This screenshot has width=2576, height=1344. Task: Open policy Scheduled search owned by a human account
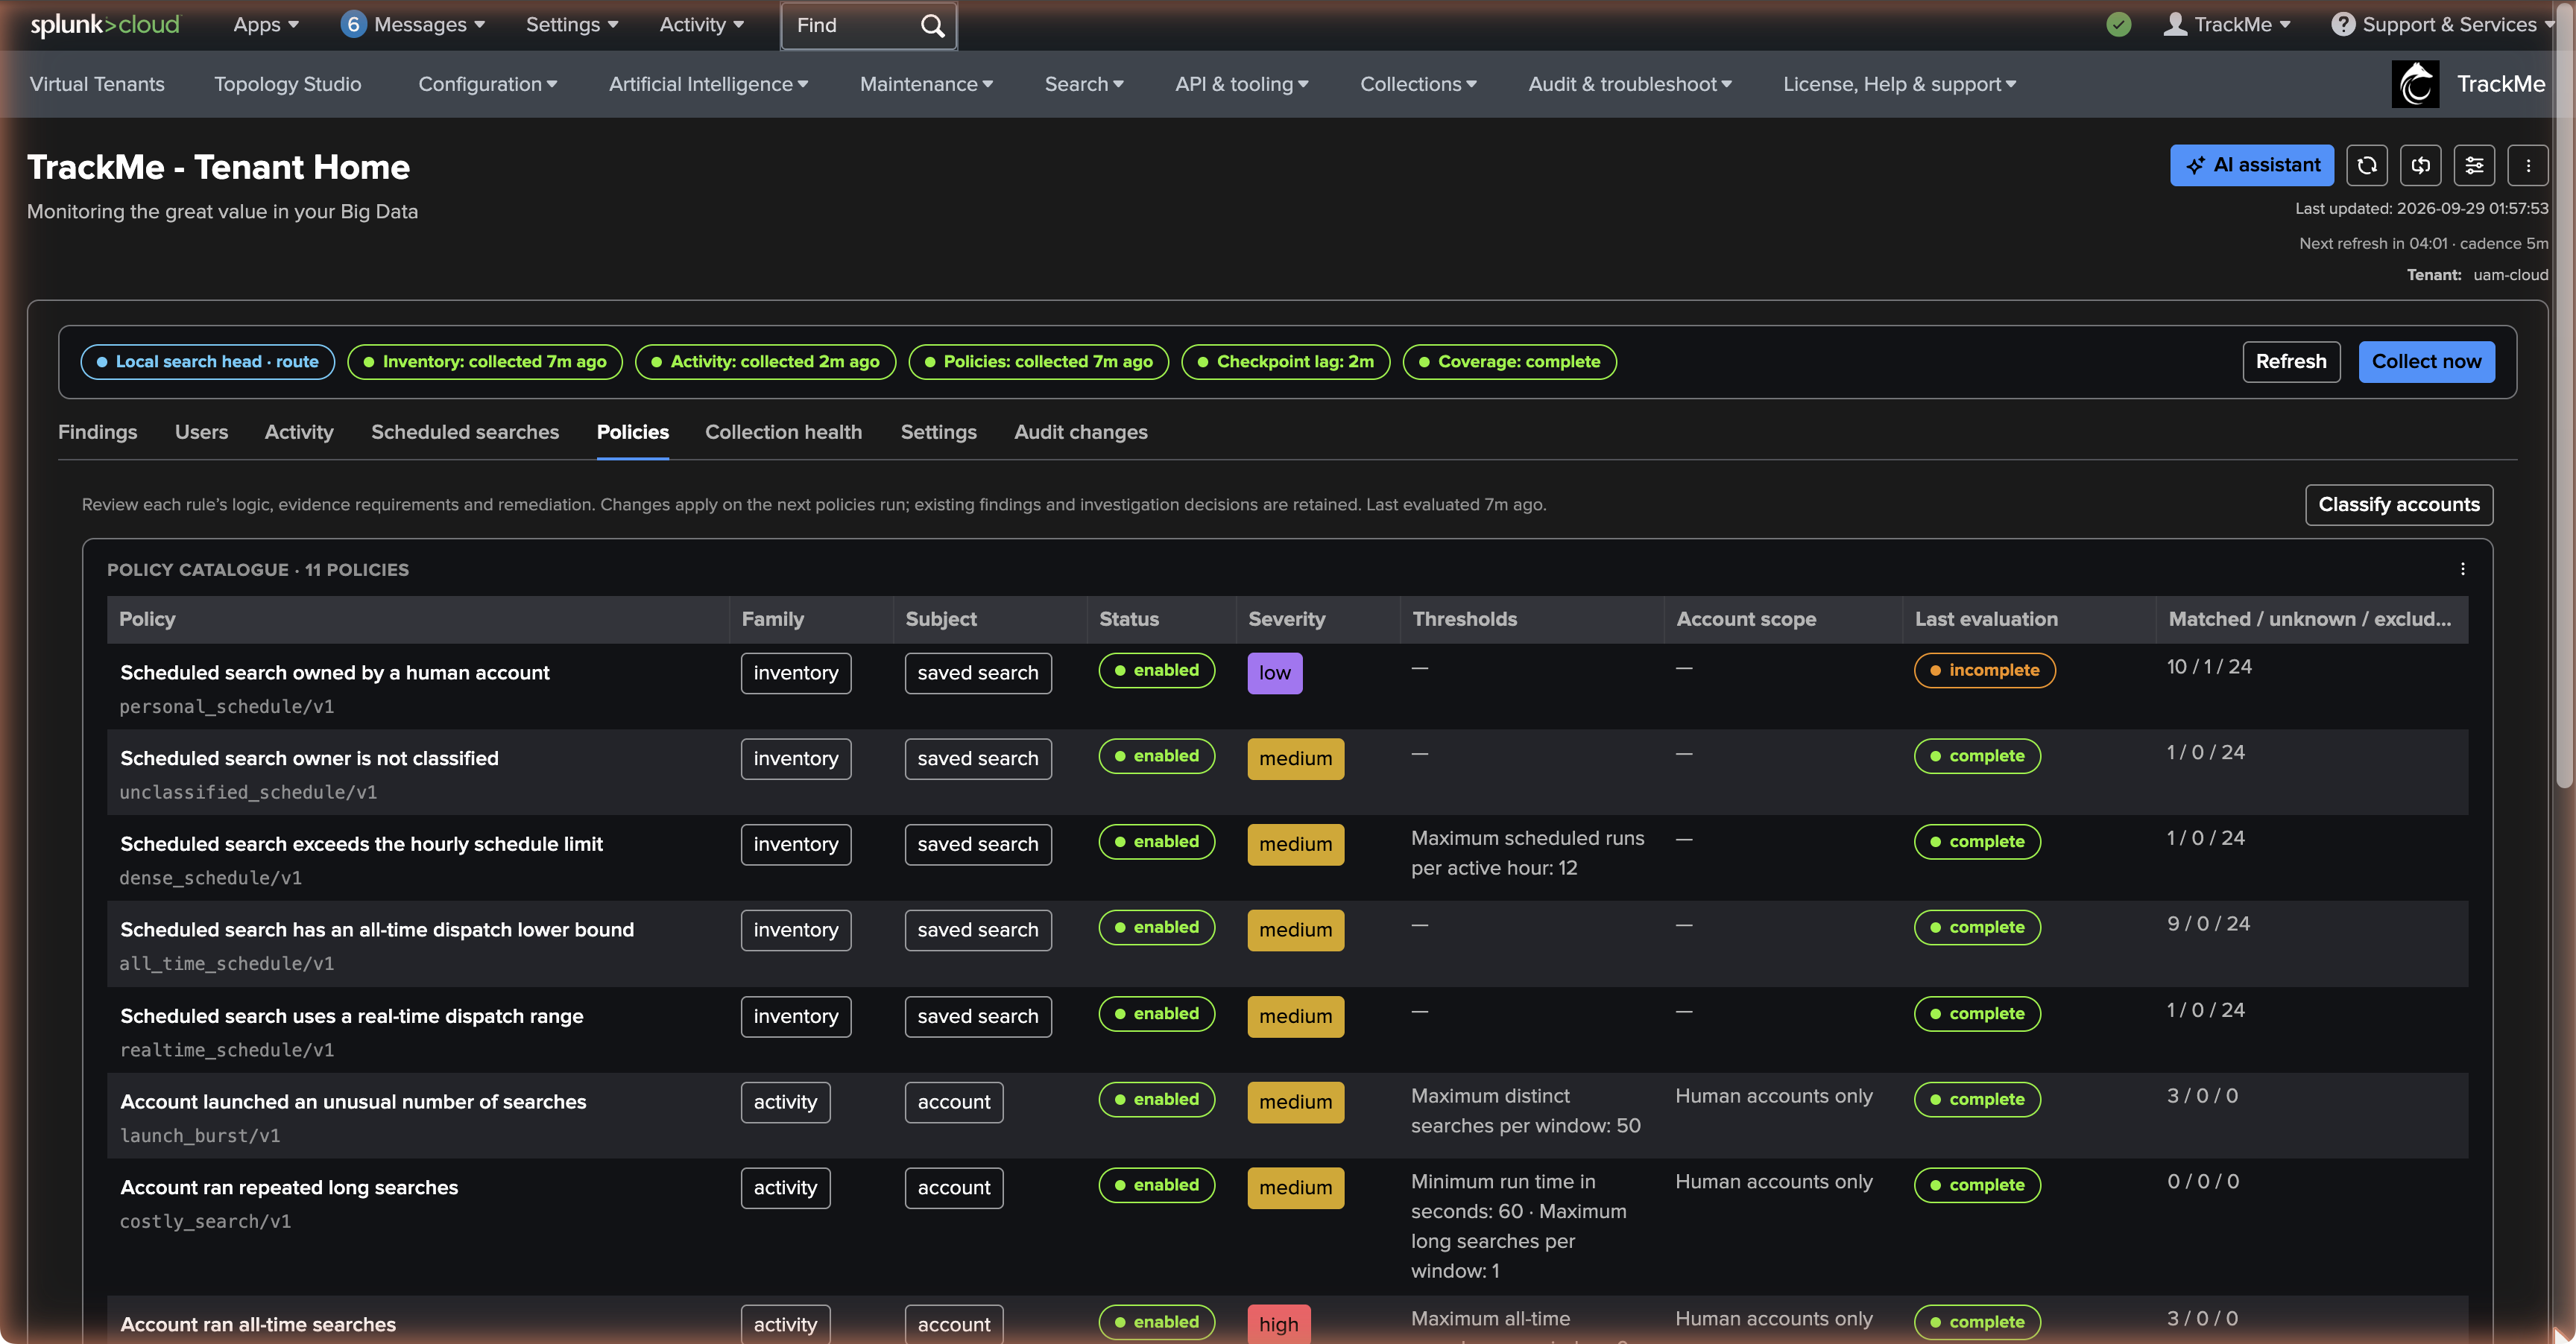[335, 673]
